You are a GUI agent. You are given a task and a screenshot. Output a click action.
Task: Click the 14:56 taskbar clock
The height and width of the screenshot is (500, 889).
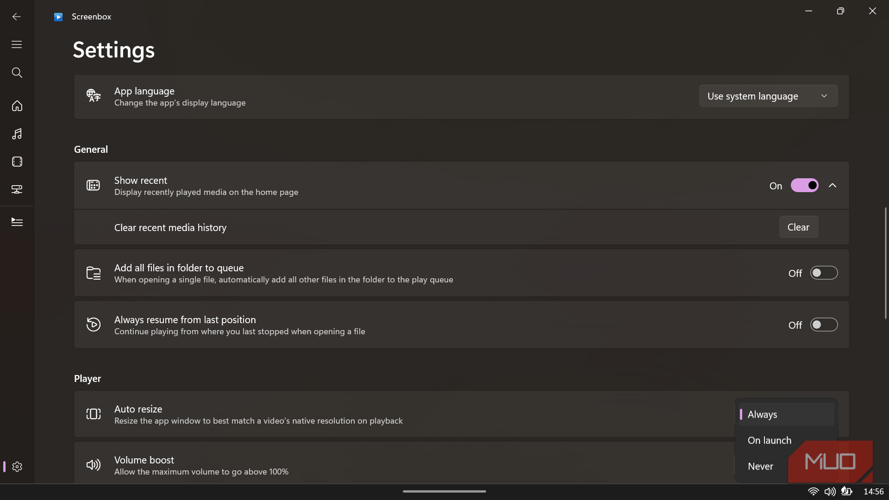click(873, 492)
